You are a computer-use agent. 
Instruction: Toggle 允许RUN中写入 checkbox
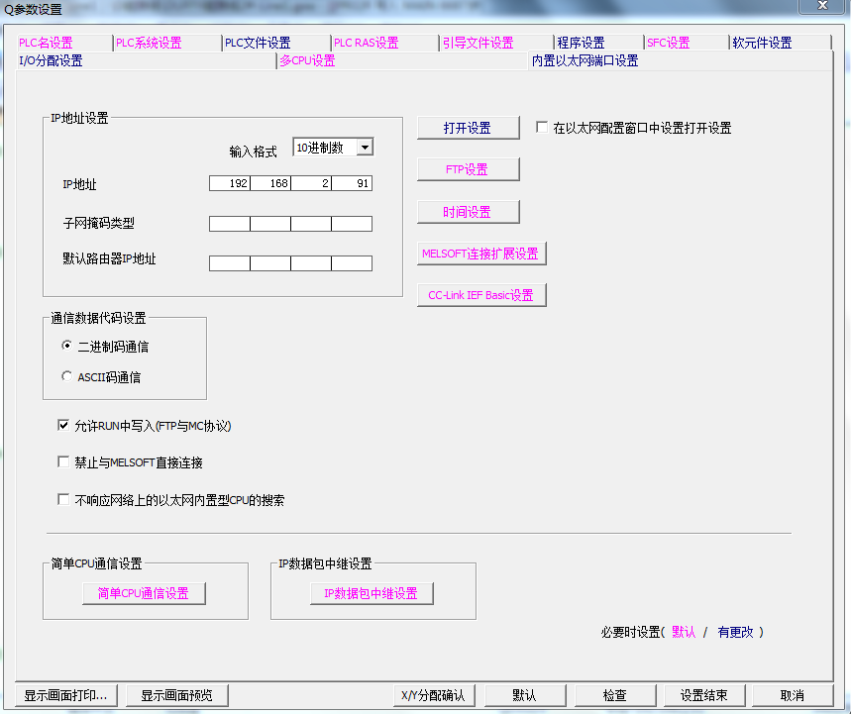coord(64,426)
